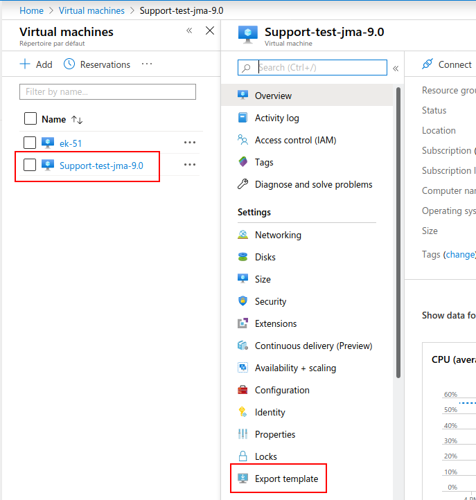
Task: Click the Disks icon in sidebar
Action: [x=243, y=257]
